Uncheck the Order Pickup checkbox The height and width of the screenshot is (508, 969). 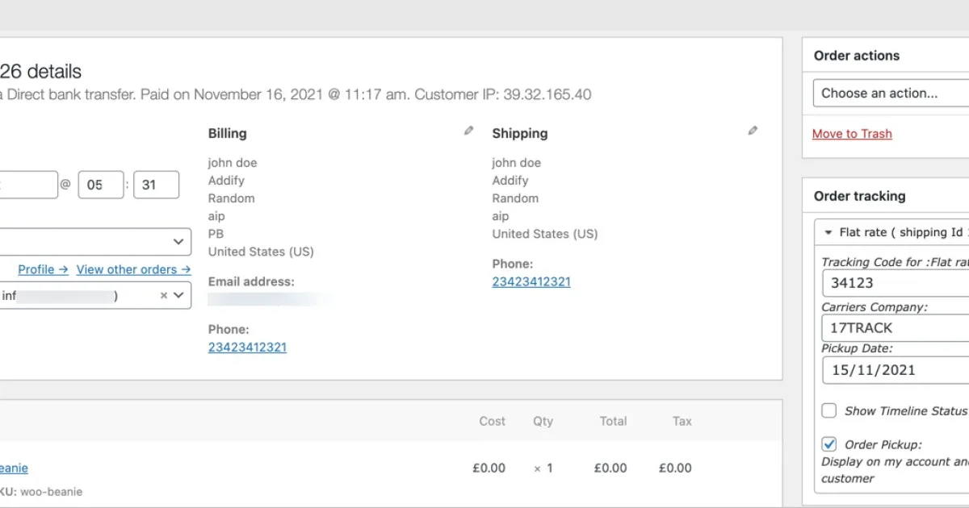click(x=829, y=444)
